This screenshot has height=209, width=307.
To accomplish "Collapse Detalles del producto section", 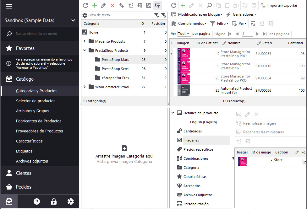I will (x=173, y=113).
